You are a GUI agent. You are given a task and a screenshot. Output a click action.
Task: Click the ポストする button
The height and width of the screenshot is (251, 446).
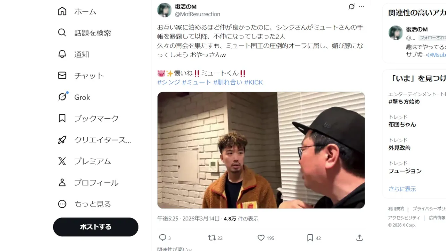[95, 227]
